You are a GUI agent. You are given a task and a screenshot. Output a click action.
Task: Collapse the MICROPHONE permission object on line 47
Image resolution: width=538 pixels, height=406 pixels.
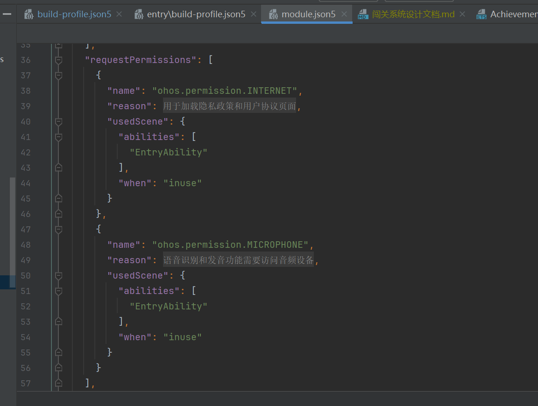59,230
